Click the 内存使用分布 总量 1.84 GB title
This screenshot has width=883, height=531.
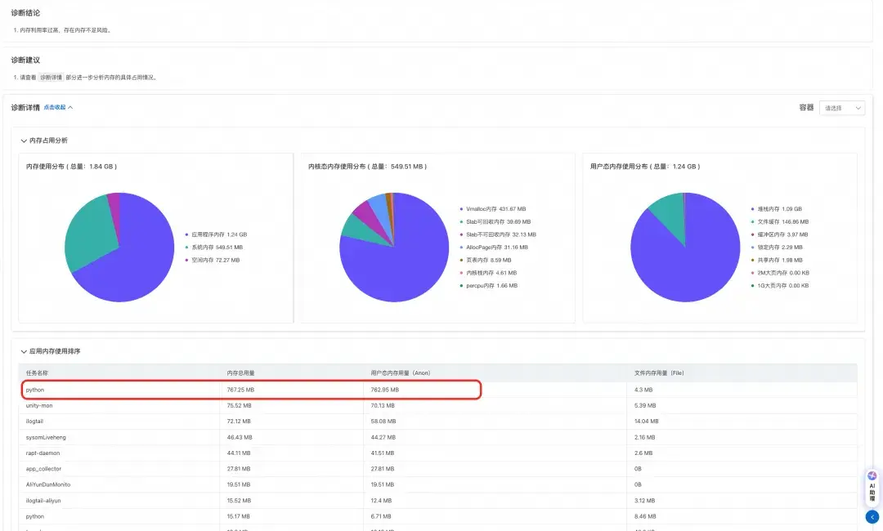(x=71, y=167)
